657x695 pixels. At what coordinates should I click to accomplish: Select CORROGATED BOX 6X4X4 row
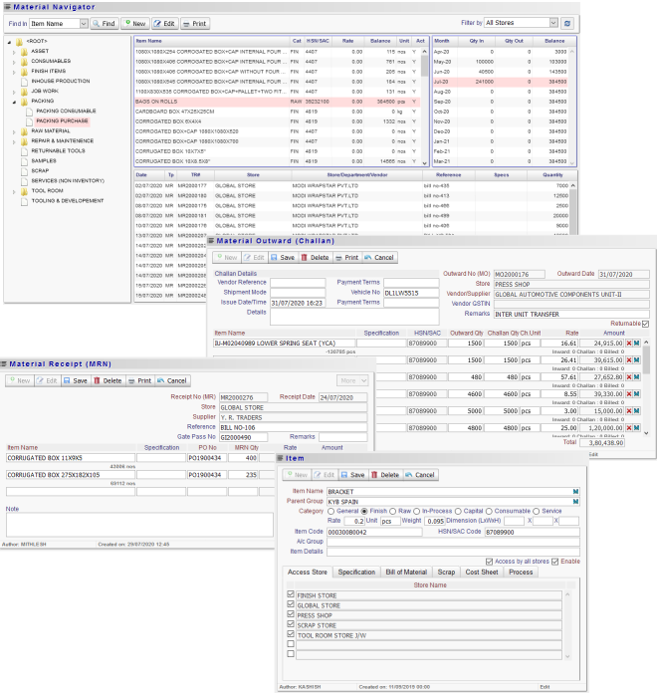278,121
